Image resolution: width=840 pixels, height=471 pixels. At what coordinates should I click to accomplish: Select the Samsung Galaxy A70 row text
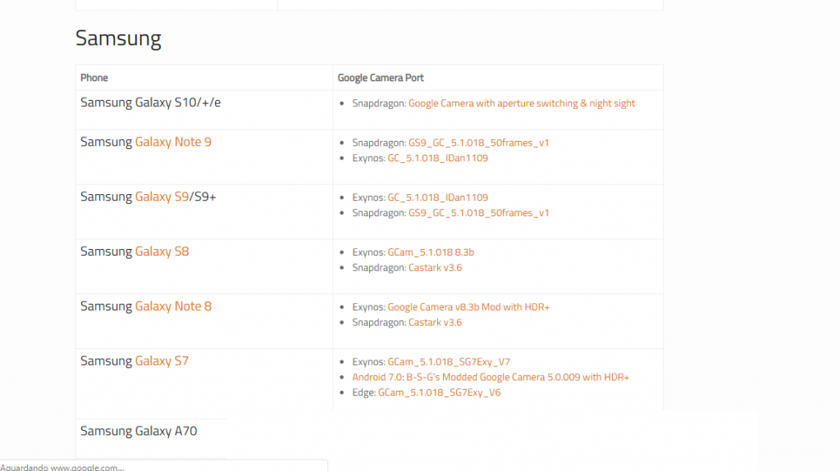pos(139,431)
